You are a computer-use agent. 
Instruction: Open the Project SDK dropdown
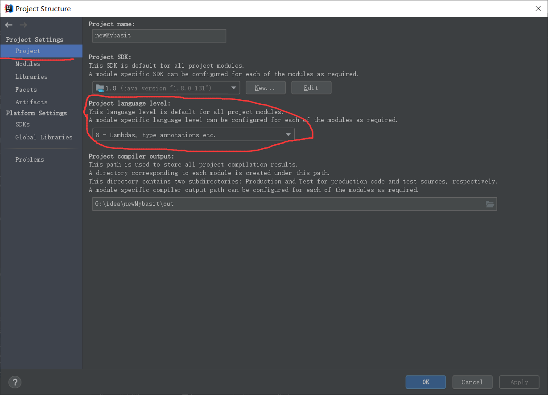coord(166,88)
